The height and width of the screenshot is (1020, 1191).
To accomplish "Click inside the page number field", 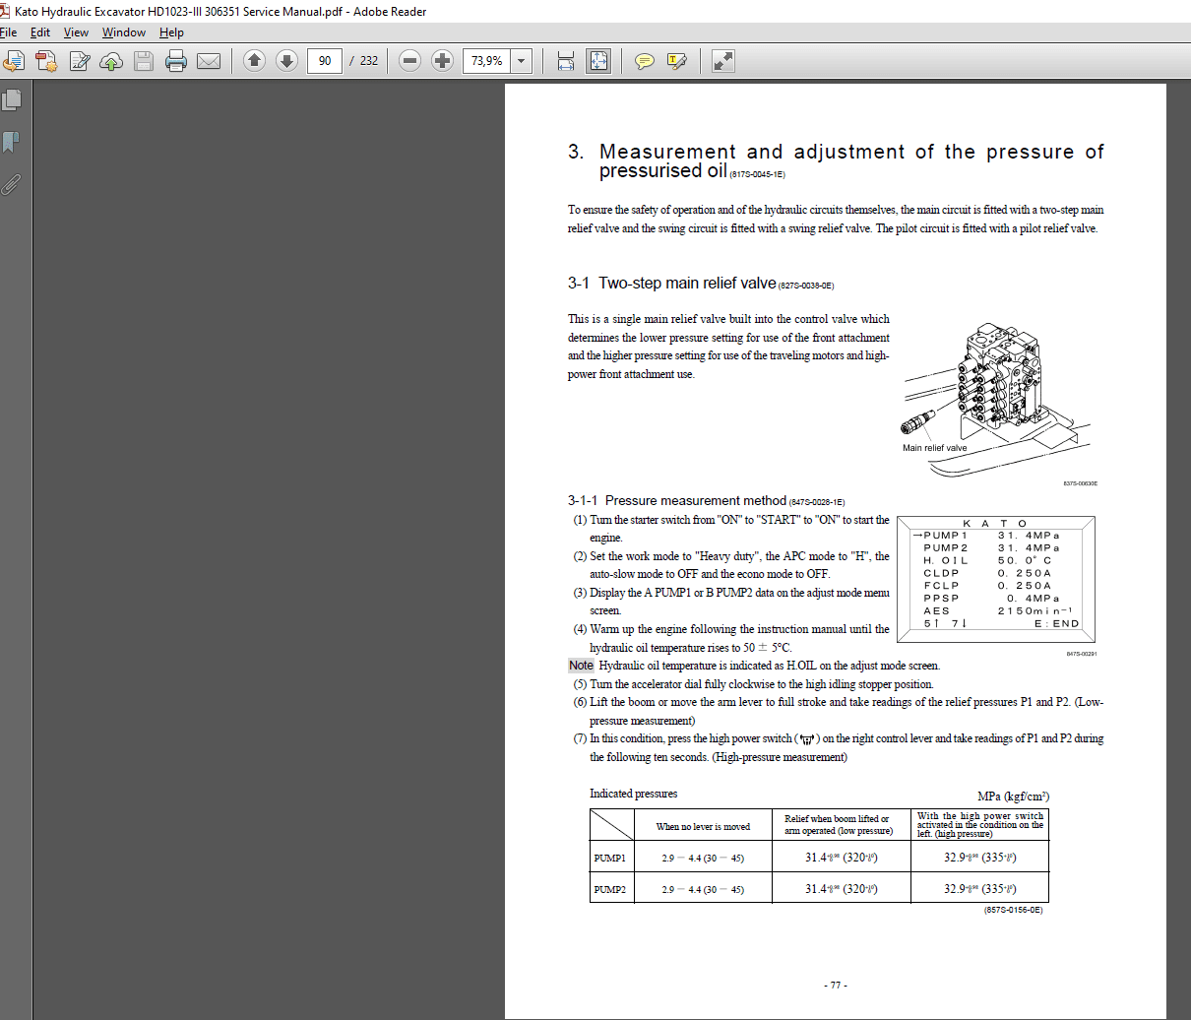I will [x=325, y=60].
